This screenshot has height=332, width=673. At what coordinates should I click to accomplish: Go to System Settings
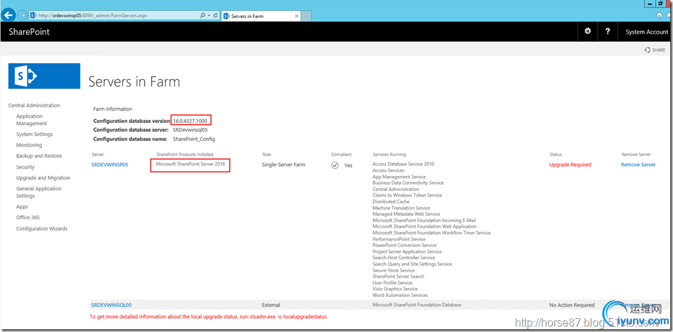click(x=34, y=134)
